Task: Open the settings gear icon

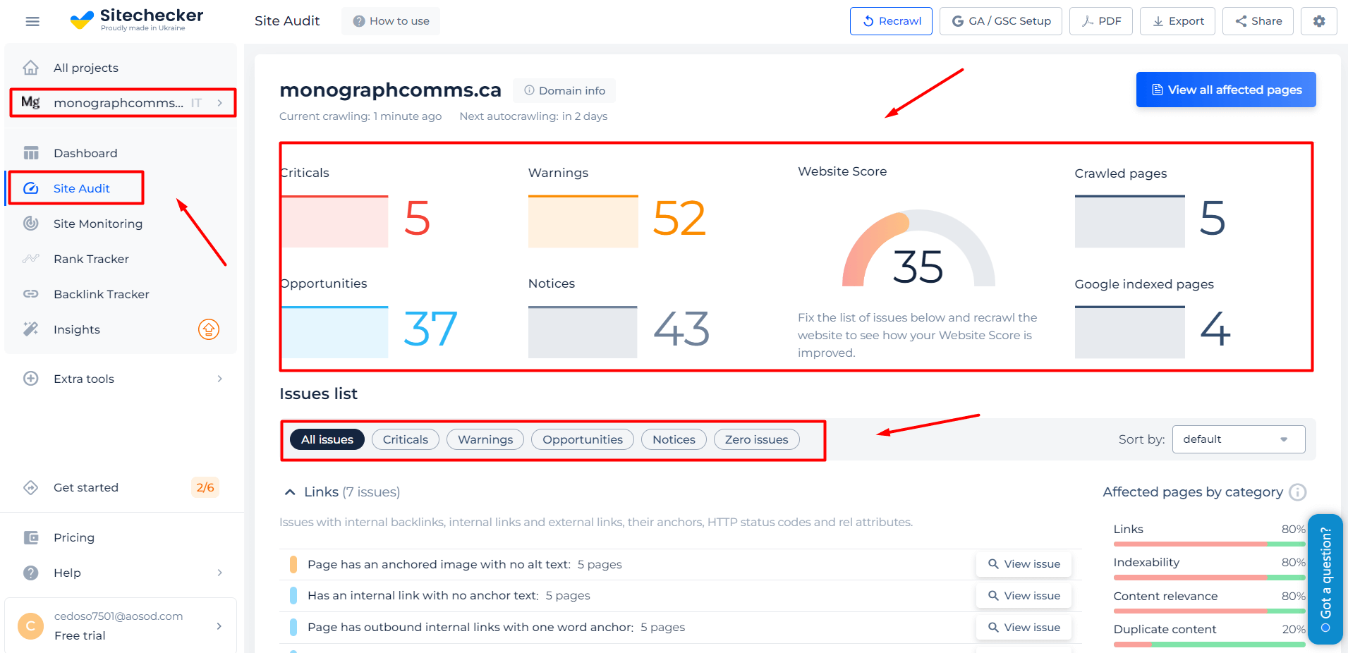Action: [x=1319, y=21]
